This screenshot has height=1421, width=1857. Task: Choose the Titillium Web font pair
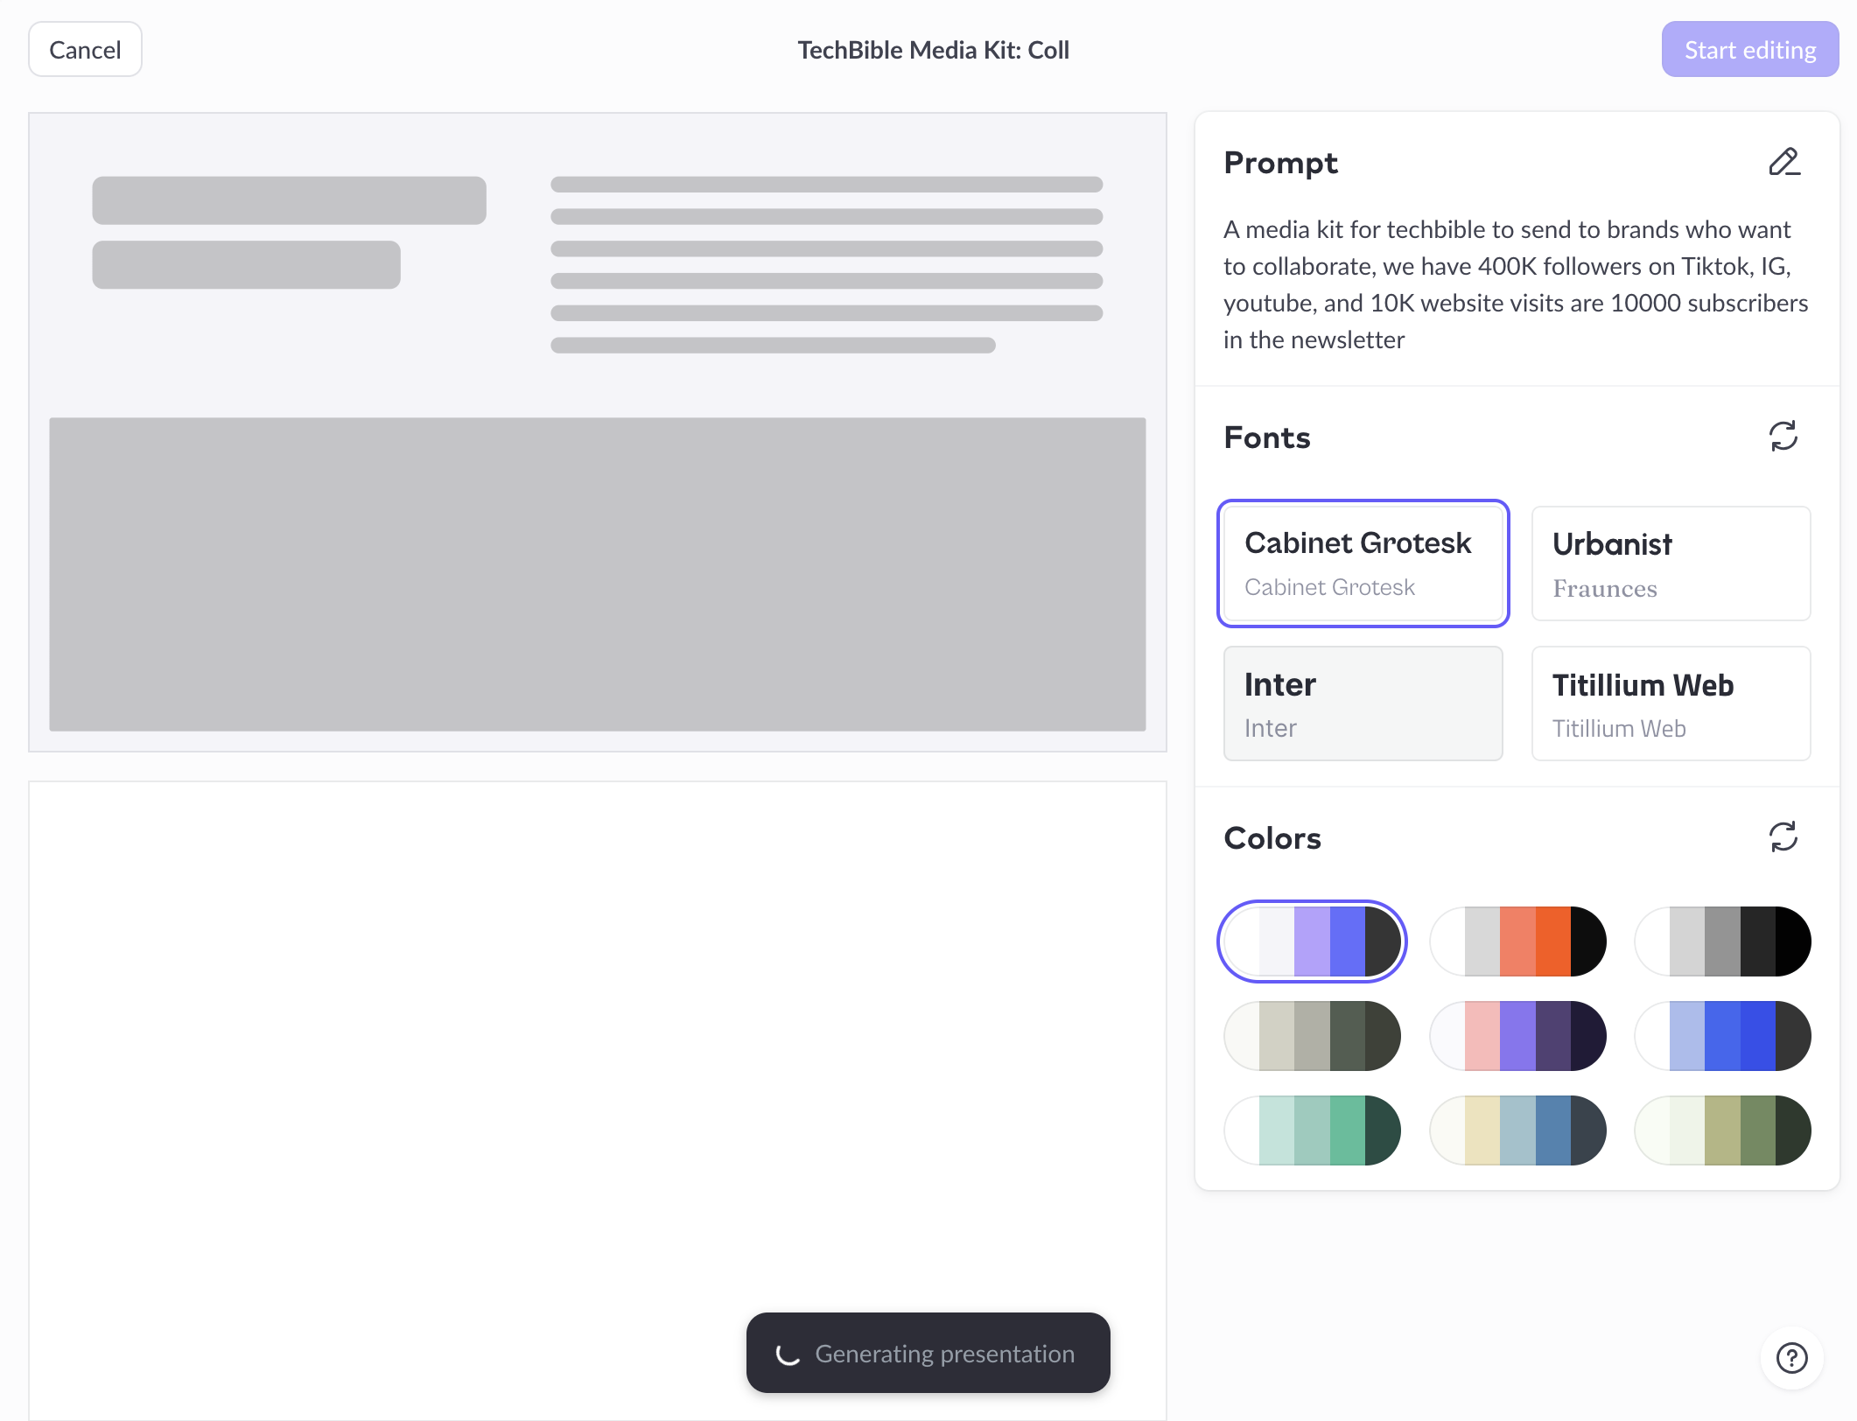1671,703
